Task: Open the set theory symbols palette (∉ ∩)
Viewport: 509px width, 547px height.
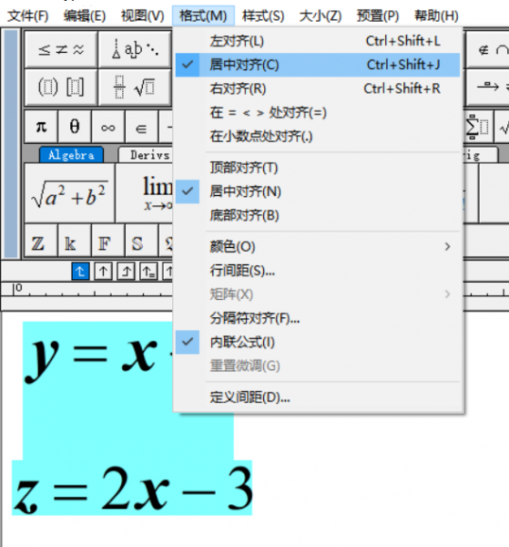Action: pos(488,49)
